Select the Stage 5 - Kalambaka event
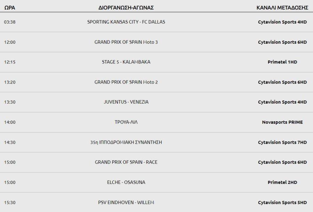The width and height of the screenshot is (313, 212). (x=126, y=62)
